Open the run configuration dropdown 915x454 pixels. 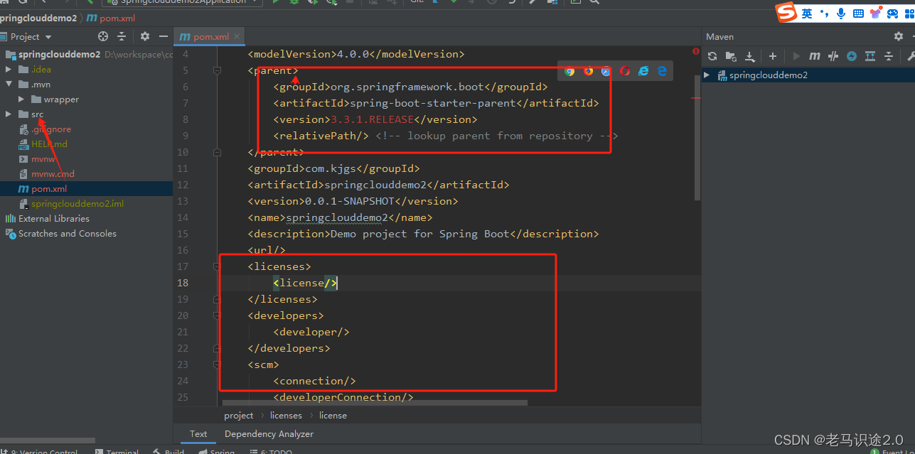pyautogui.click(x=182, y=2)
